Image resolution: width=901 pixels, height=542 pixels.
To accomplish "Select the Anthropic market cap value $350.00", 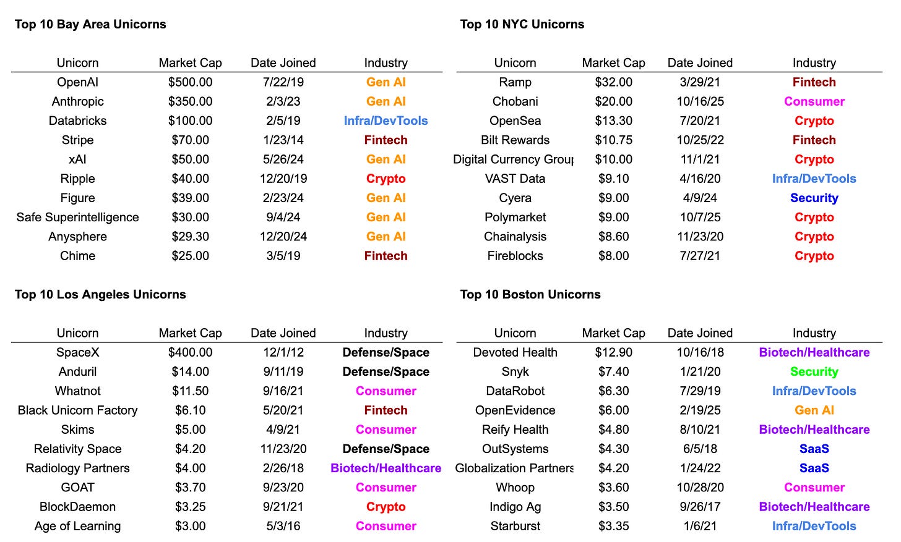I will [190, 101].
